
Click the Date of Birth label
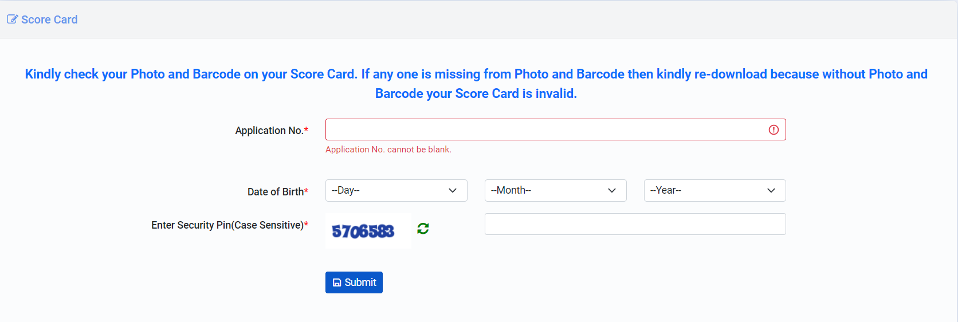pyautogui.click(x=278, y=192)
